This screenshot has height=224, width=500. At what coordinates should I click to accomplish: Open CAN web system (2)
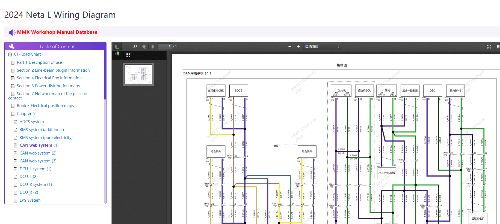(x=38, y=153)
